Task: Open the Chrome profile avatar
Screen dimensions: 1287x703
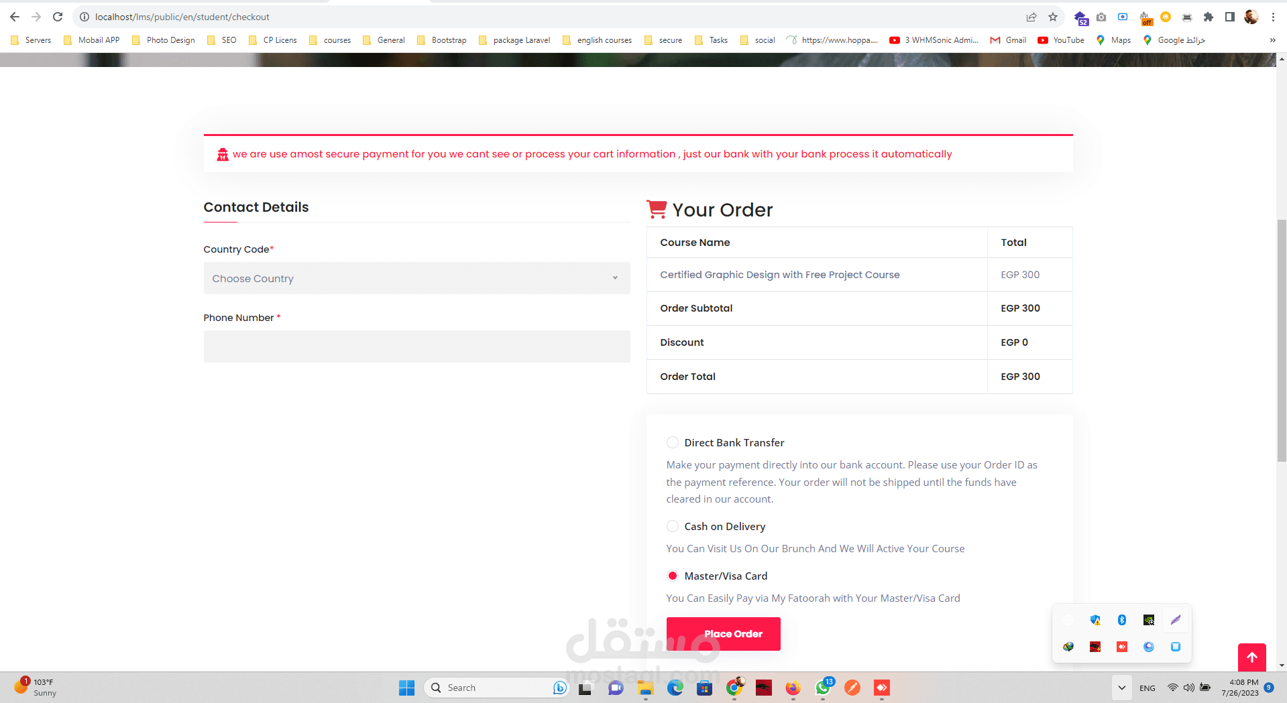Action: [1251, 17]
